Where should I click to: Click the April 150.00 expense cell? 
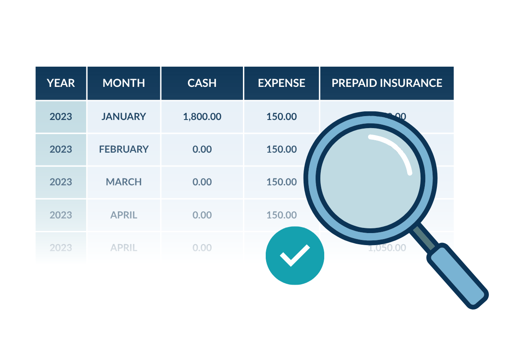pos(282,215)
